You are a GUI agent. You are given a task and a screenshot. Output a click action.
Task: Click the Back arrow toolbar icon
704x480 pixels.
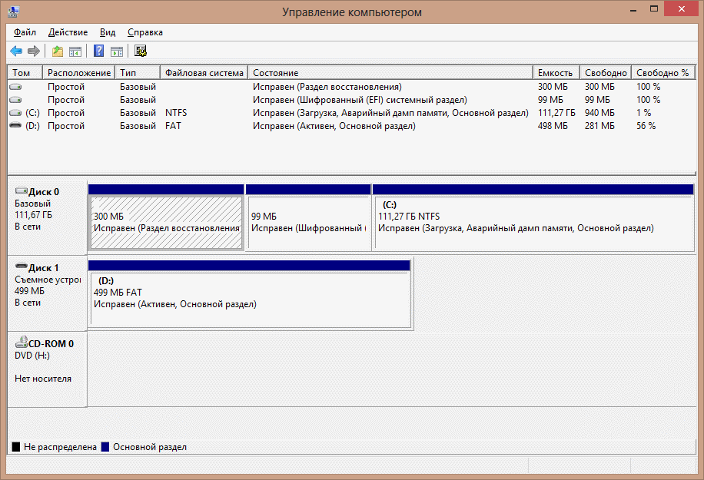tap(16, 51)
